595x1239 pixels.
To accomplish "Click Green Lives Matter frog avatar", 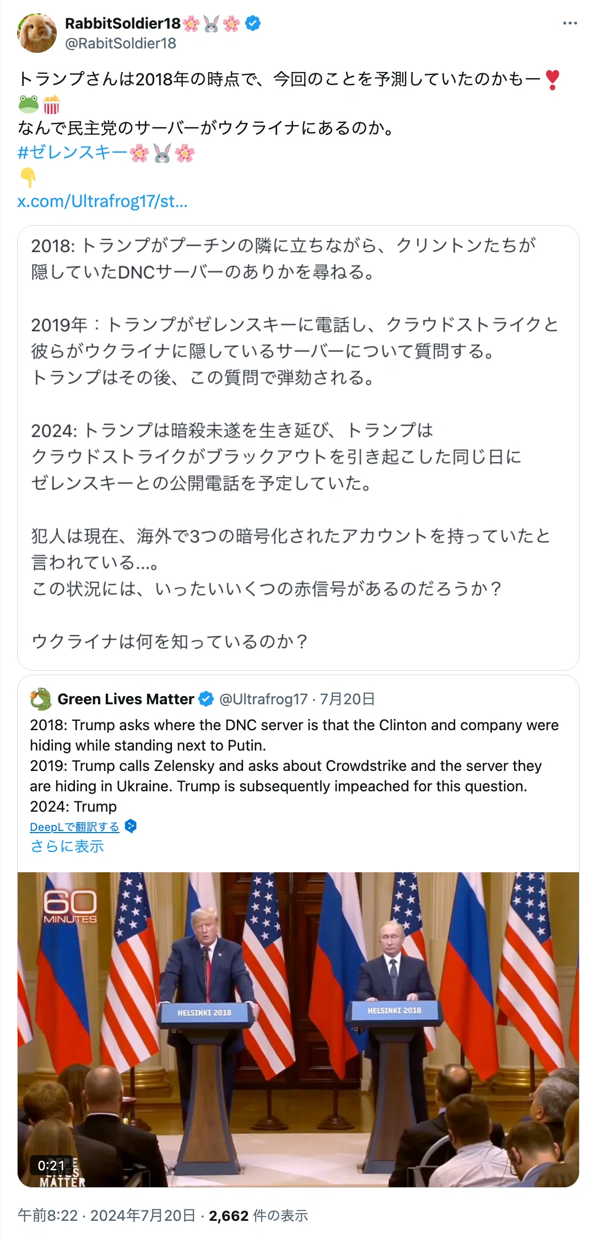I will click(41, 699).
